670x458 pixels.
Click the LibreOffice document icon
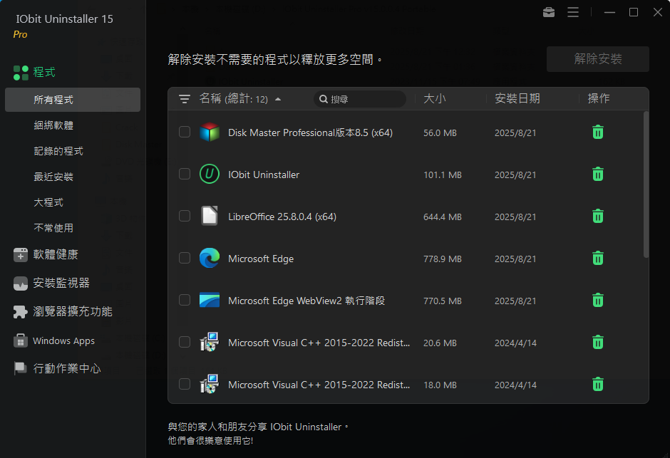tap(210, 216)
